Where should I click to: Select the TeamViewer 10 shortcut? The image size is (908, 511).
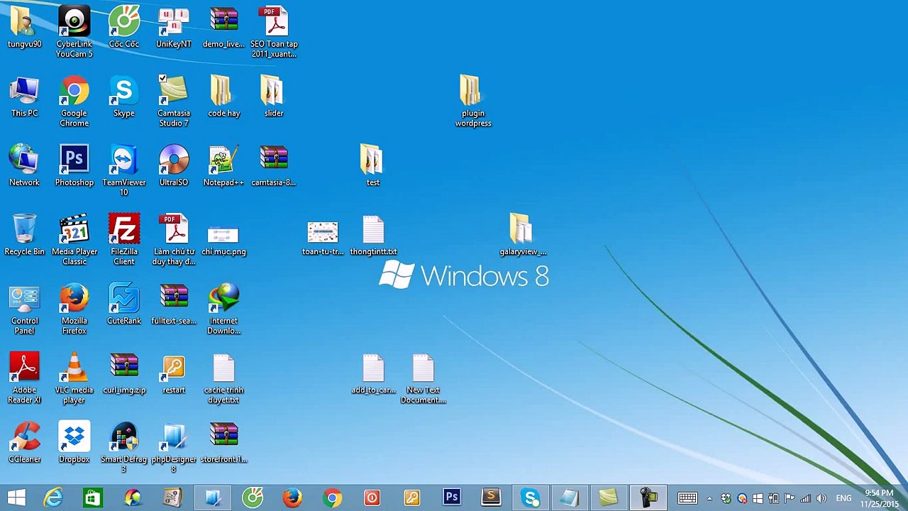tap(124, 170)
